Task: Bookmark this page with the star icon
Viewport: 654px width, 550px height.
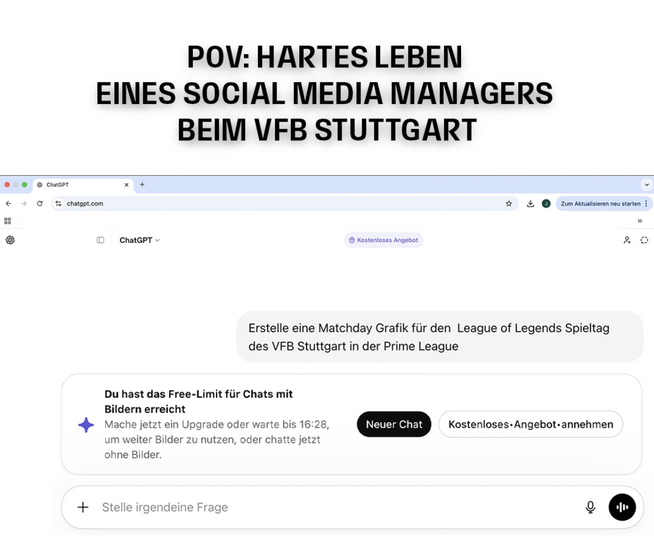Action: coord(509,204)
